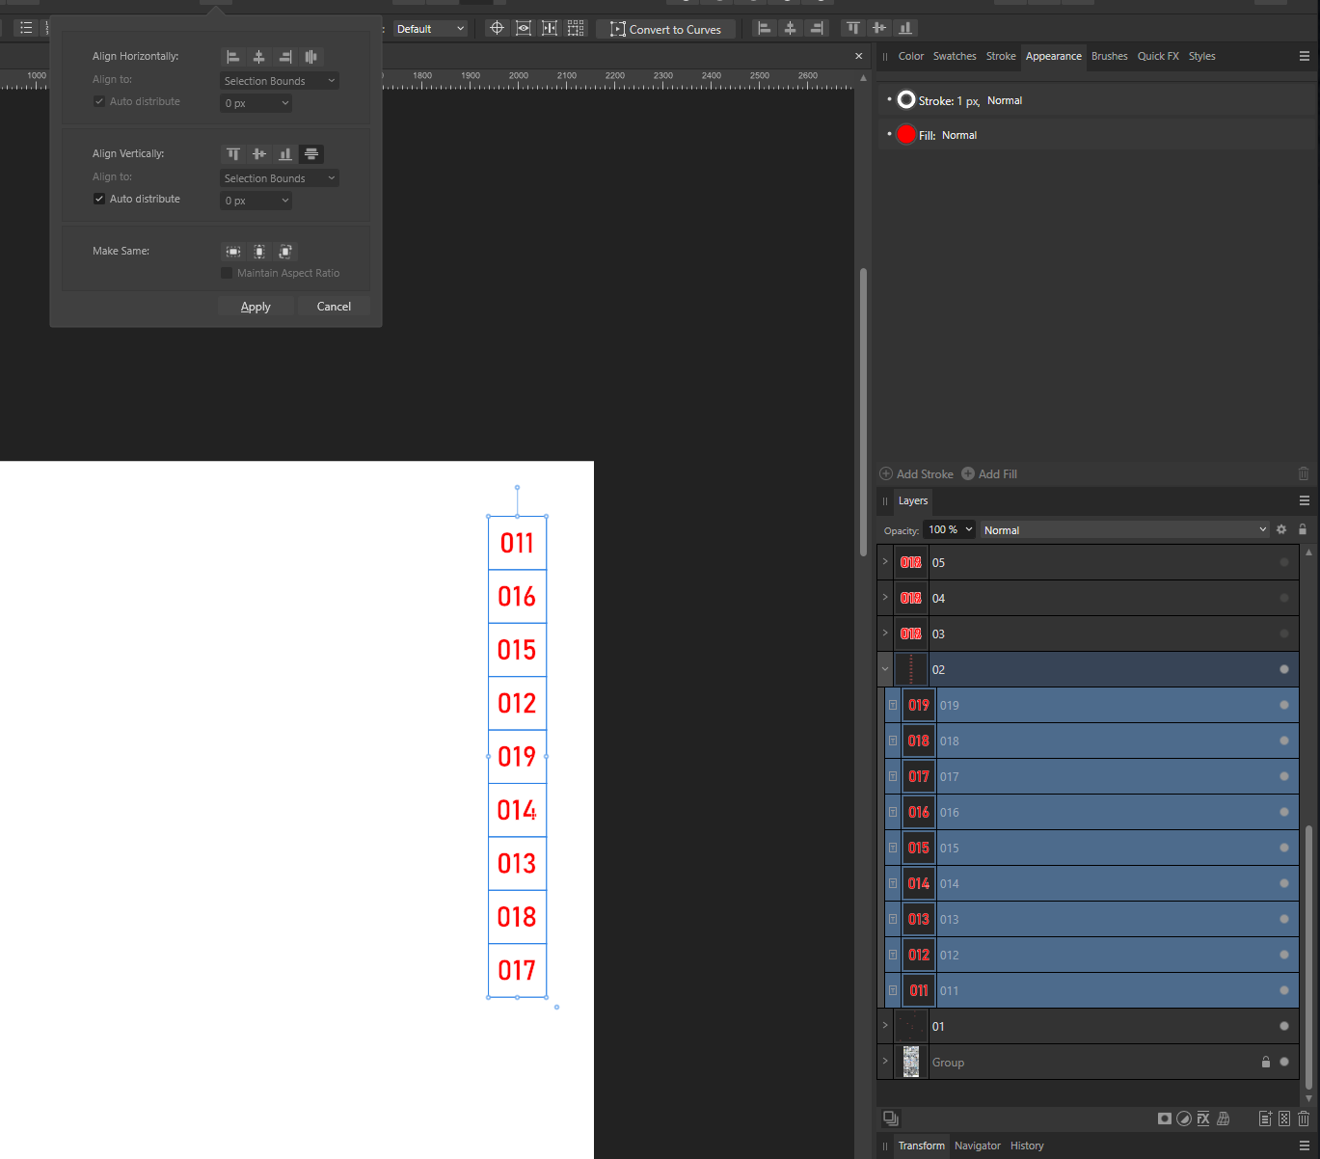Viewport: 1320px width, 1159px height.
Task: Click Adjustments icon in Layers panel
Action: 1184,1119
